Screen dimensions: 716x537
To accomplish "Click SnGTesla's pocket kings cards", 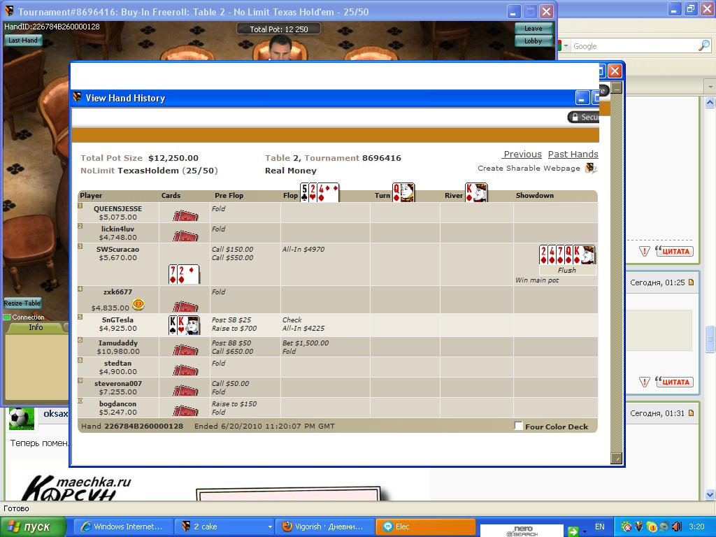I will 184,325.
